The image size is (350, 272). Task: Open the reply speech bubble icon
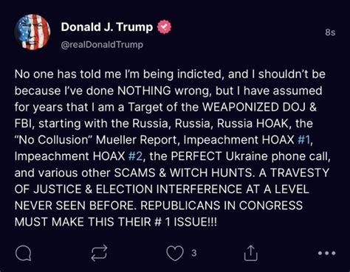coord(23,253)
